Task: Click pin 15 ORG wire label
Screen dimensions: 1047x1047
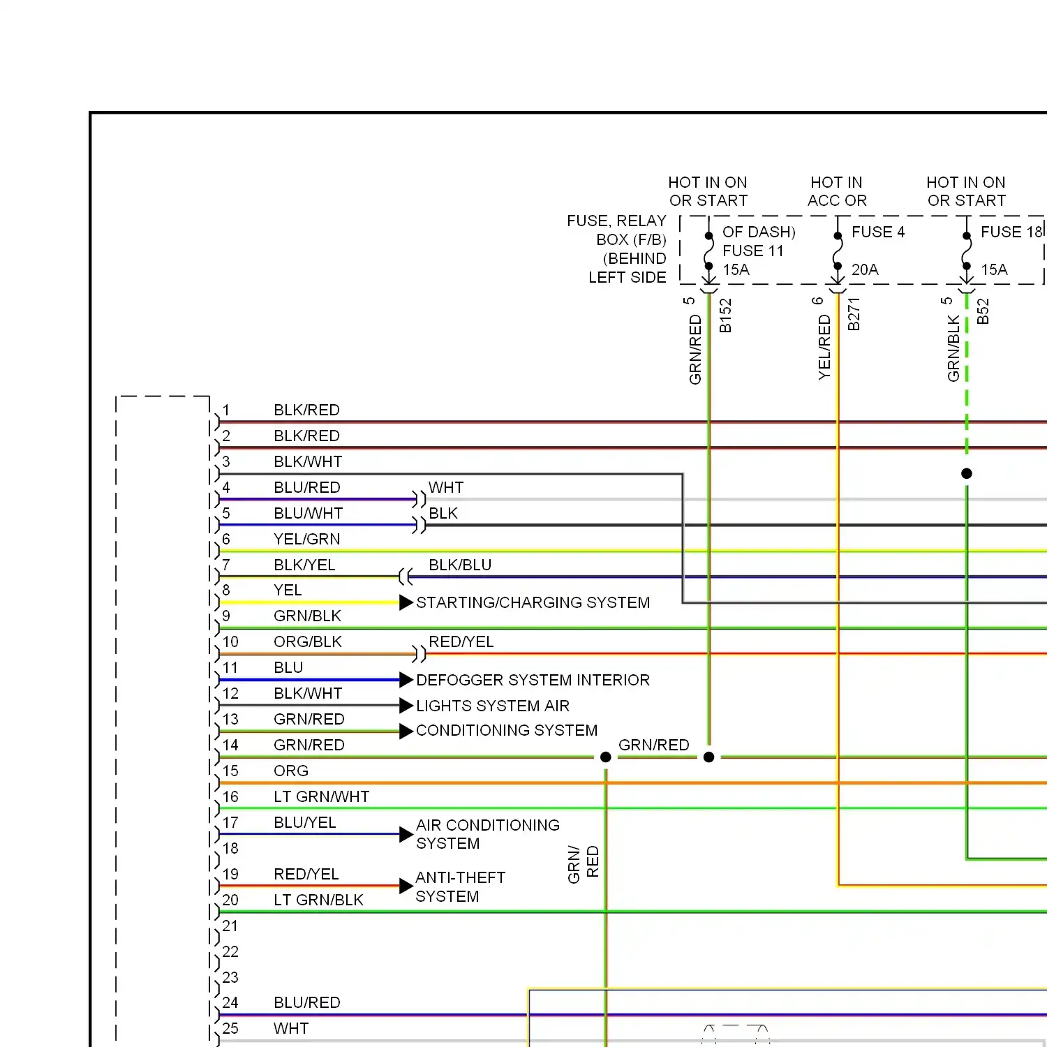Action: point(291,771)
